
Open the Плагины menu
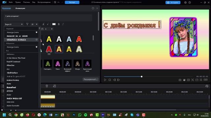pyautogui.click(x=26, y=2)
